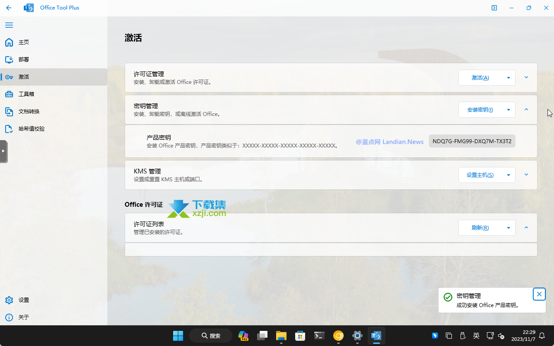Image resolution: width=554 pixels, height=346 pixels.
Task: Expand the left edge side handle
Action: click(3, 151)
